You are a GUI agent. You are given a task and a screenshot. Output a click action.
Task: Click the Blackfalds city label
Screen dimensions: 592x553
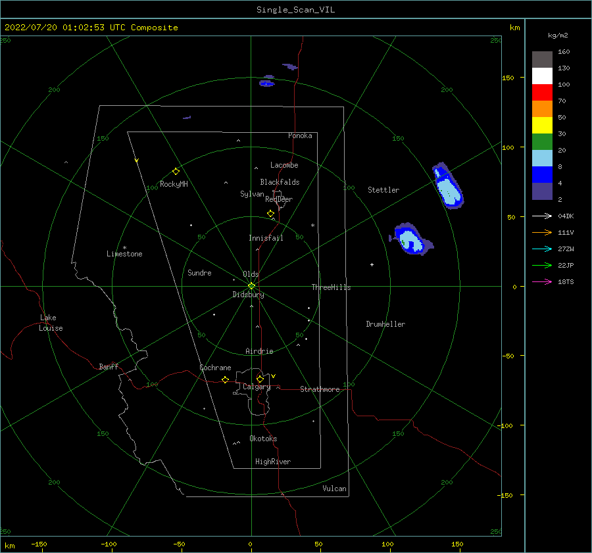coord(280,182)
